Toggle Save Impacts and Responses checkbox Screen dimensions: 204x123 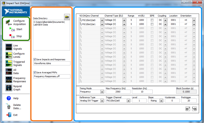35,59
